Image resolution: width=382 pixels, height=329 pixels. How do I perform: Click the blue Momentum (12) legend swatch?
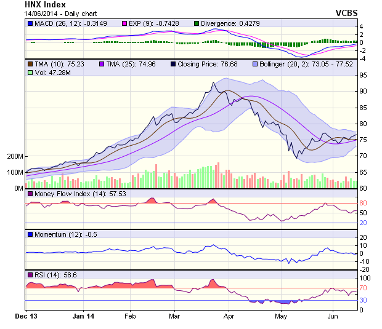(x=30, y=234)
